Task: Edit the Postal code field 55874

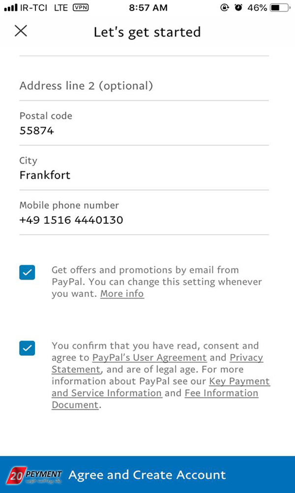Action: [144, 123]
